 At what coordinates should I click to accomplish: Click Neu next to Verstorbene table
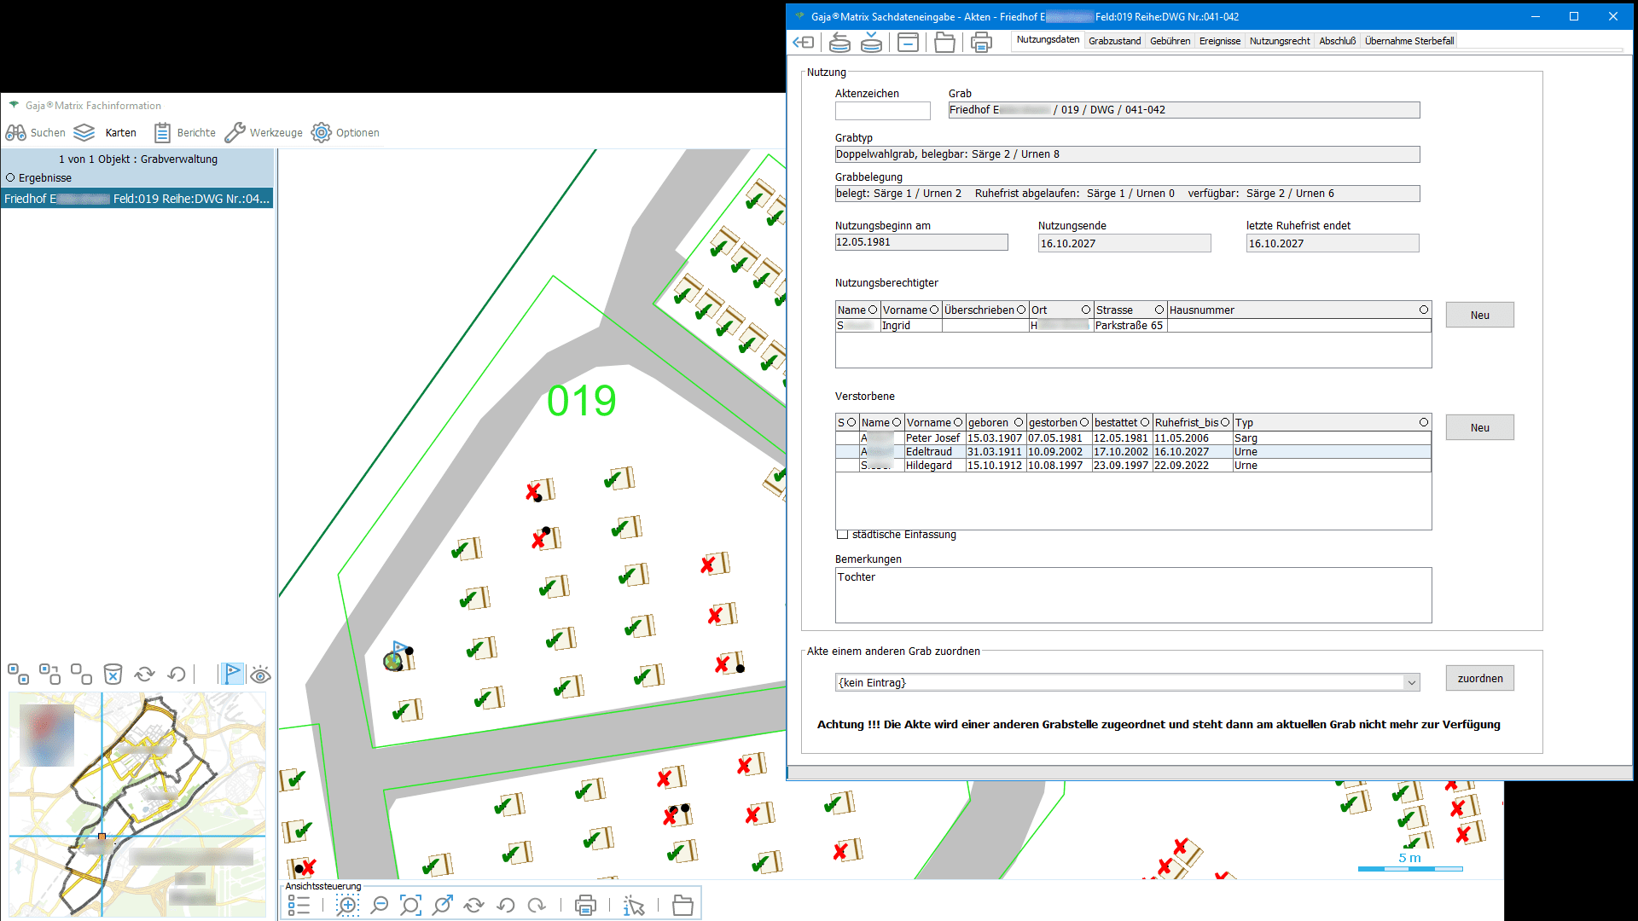(x=1479, y=428)
